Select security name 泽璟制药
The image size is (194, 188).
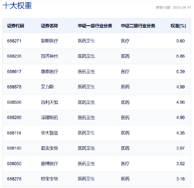[49, 117]
